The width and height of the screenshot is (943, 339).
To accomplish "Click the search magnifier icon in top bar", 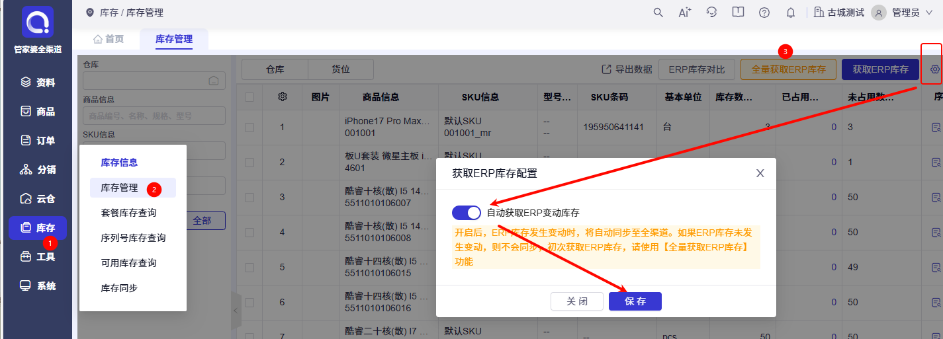I will click(658, 13).
